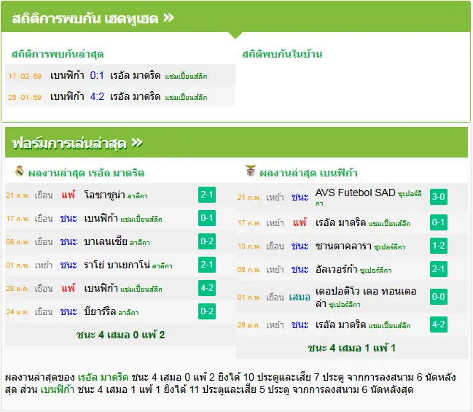Click the 0-0 score badge for เดอปอติโว เดอ ทอนเดอล่า
The image size is (473, 412).
[439, 297]
